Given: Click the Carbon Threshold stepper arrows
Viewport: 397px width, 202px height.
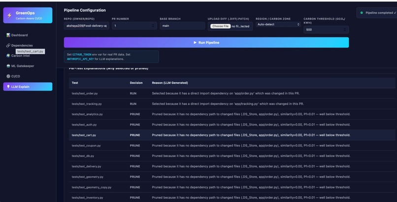Looking at the screenshot, I should [345, 30].
